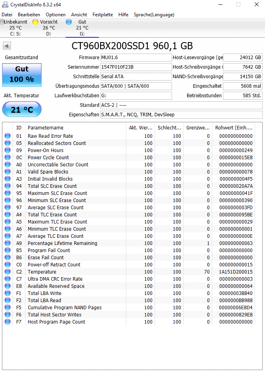Open the Festplatte menu
Image resolution: width=265 pixels, height=372 pixels.
[x=103, y=15]
